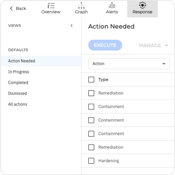Open the All actions view
The height and width of the screenshot is (175, 175).
click(x=18, y=104)
